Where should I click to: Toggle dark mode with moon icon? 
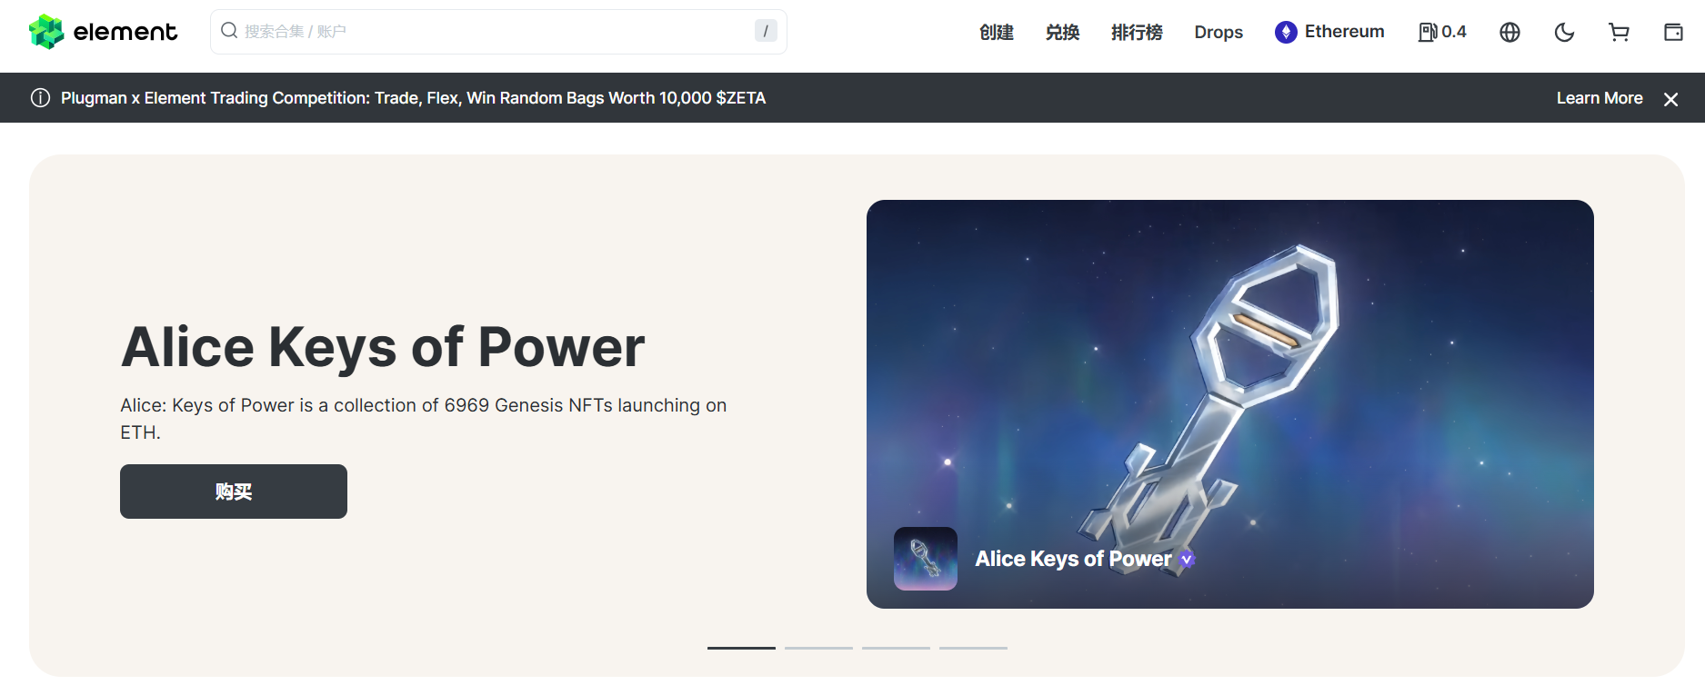pos(1564,32)
